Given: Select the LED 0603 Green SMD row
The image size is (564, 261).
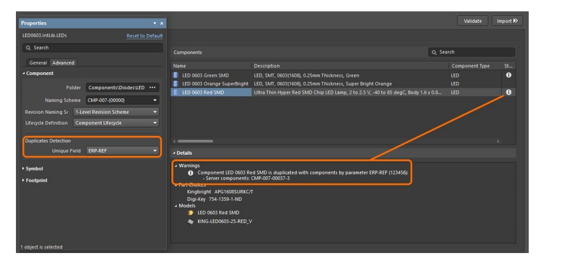Looking at the screenshot, I should (x=343, y=76).
